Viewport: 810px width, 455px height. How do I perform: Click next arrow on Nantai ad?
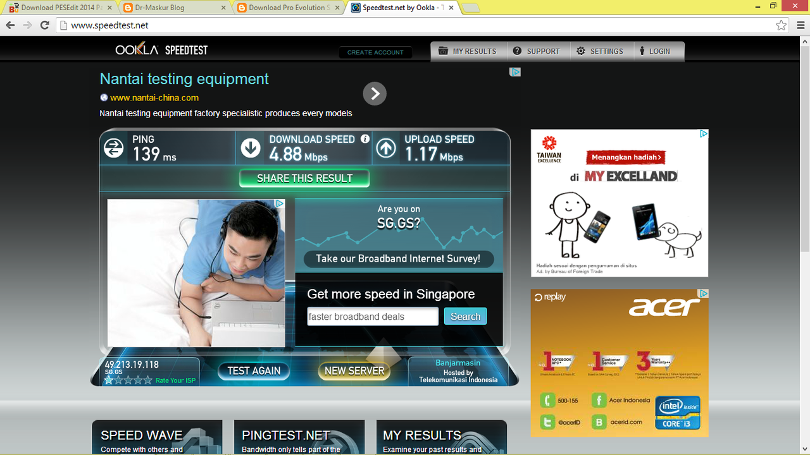click(x=375, y=94)
